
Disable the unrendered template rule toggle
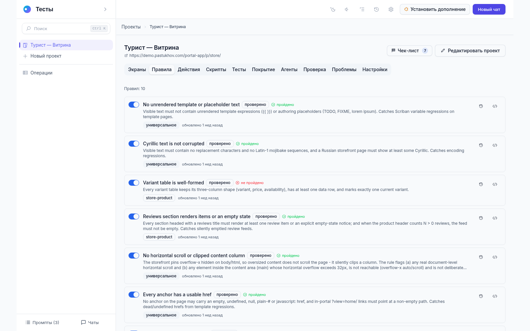[x=134, y=105]
